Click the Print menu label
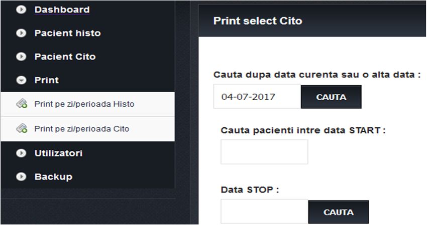Screen dimensions: 427x225 pyautogui.click(x=47, y=80)
